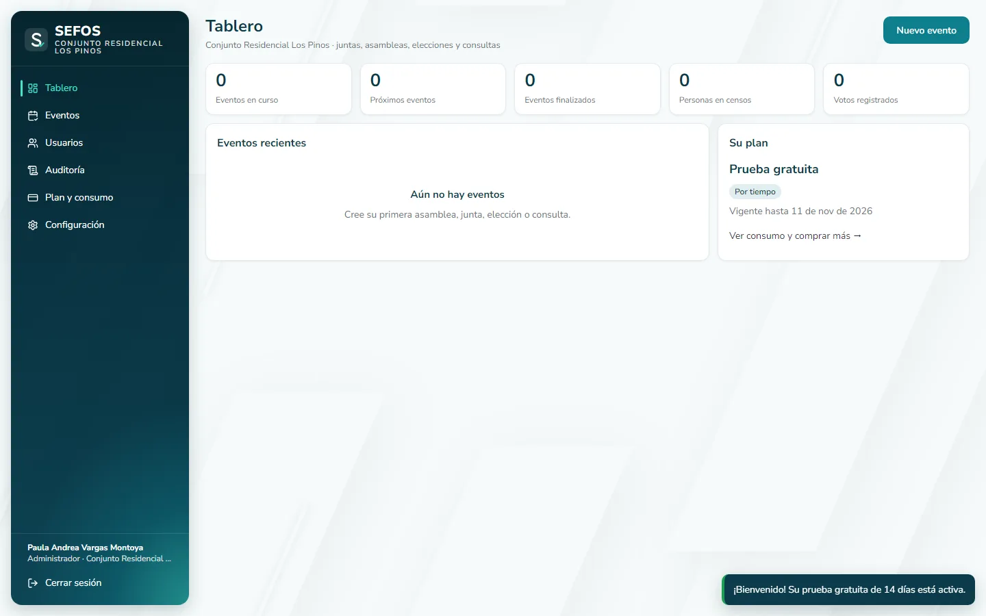Click the Por tiempo plan badge
Viewport: 986px width, 616px height.
point(755,192)
